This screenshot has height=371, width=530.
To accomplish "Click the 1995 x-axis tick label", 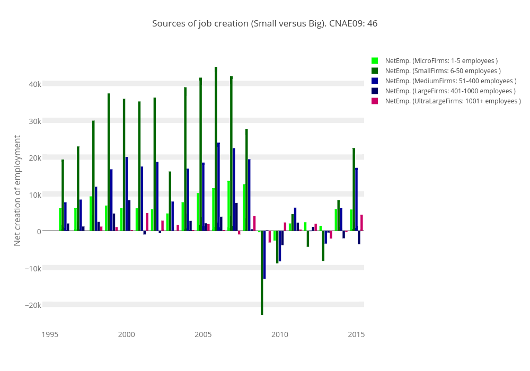I will pos(50,334).
